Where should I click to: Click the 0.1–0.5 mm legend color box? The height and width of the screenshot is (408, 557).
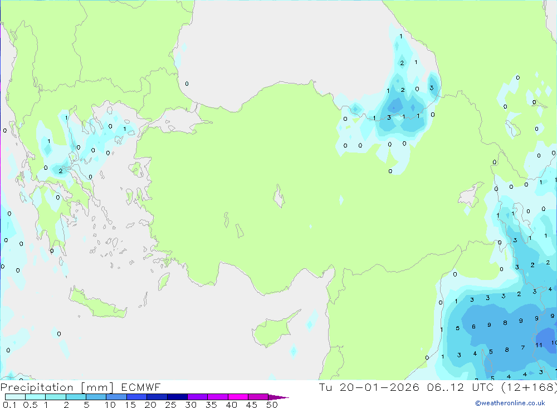pyautogui.click(x=15, y=397)
